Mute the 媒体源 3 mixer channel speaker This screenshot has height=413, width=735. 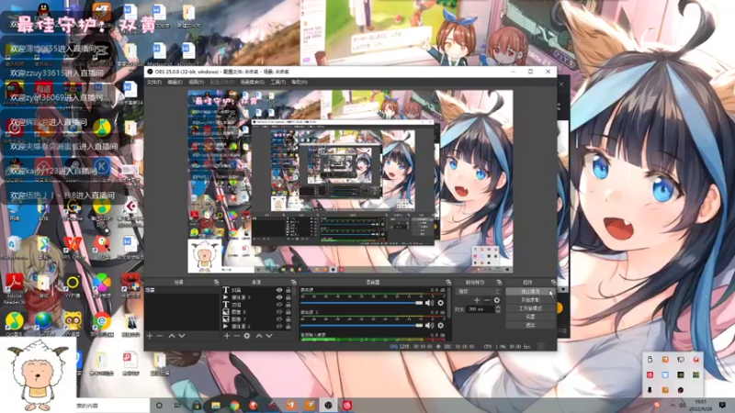click(429, 325)
